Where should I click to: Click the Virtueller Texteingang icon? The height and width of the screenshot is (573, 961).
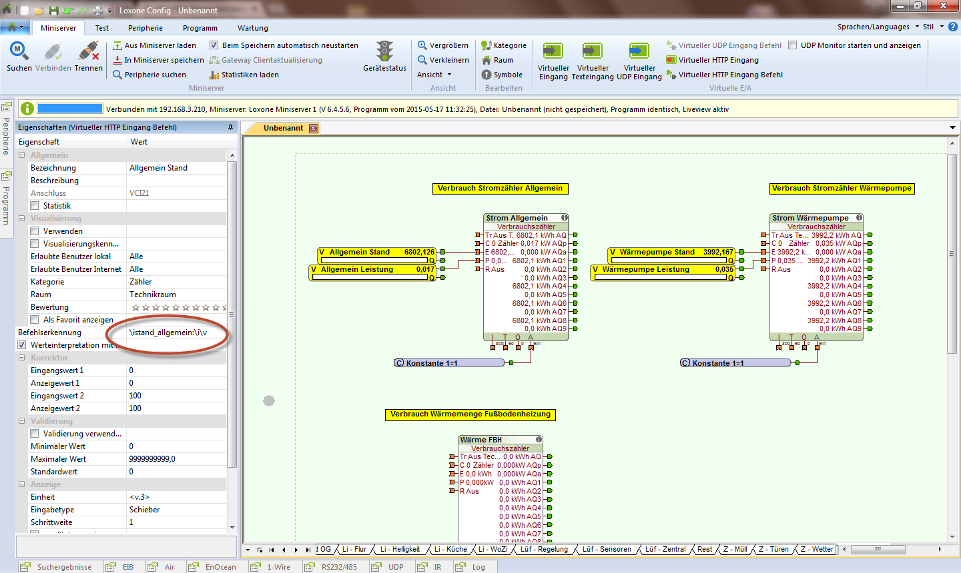point(592,52)
